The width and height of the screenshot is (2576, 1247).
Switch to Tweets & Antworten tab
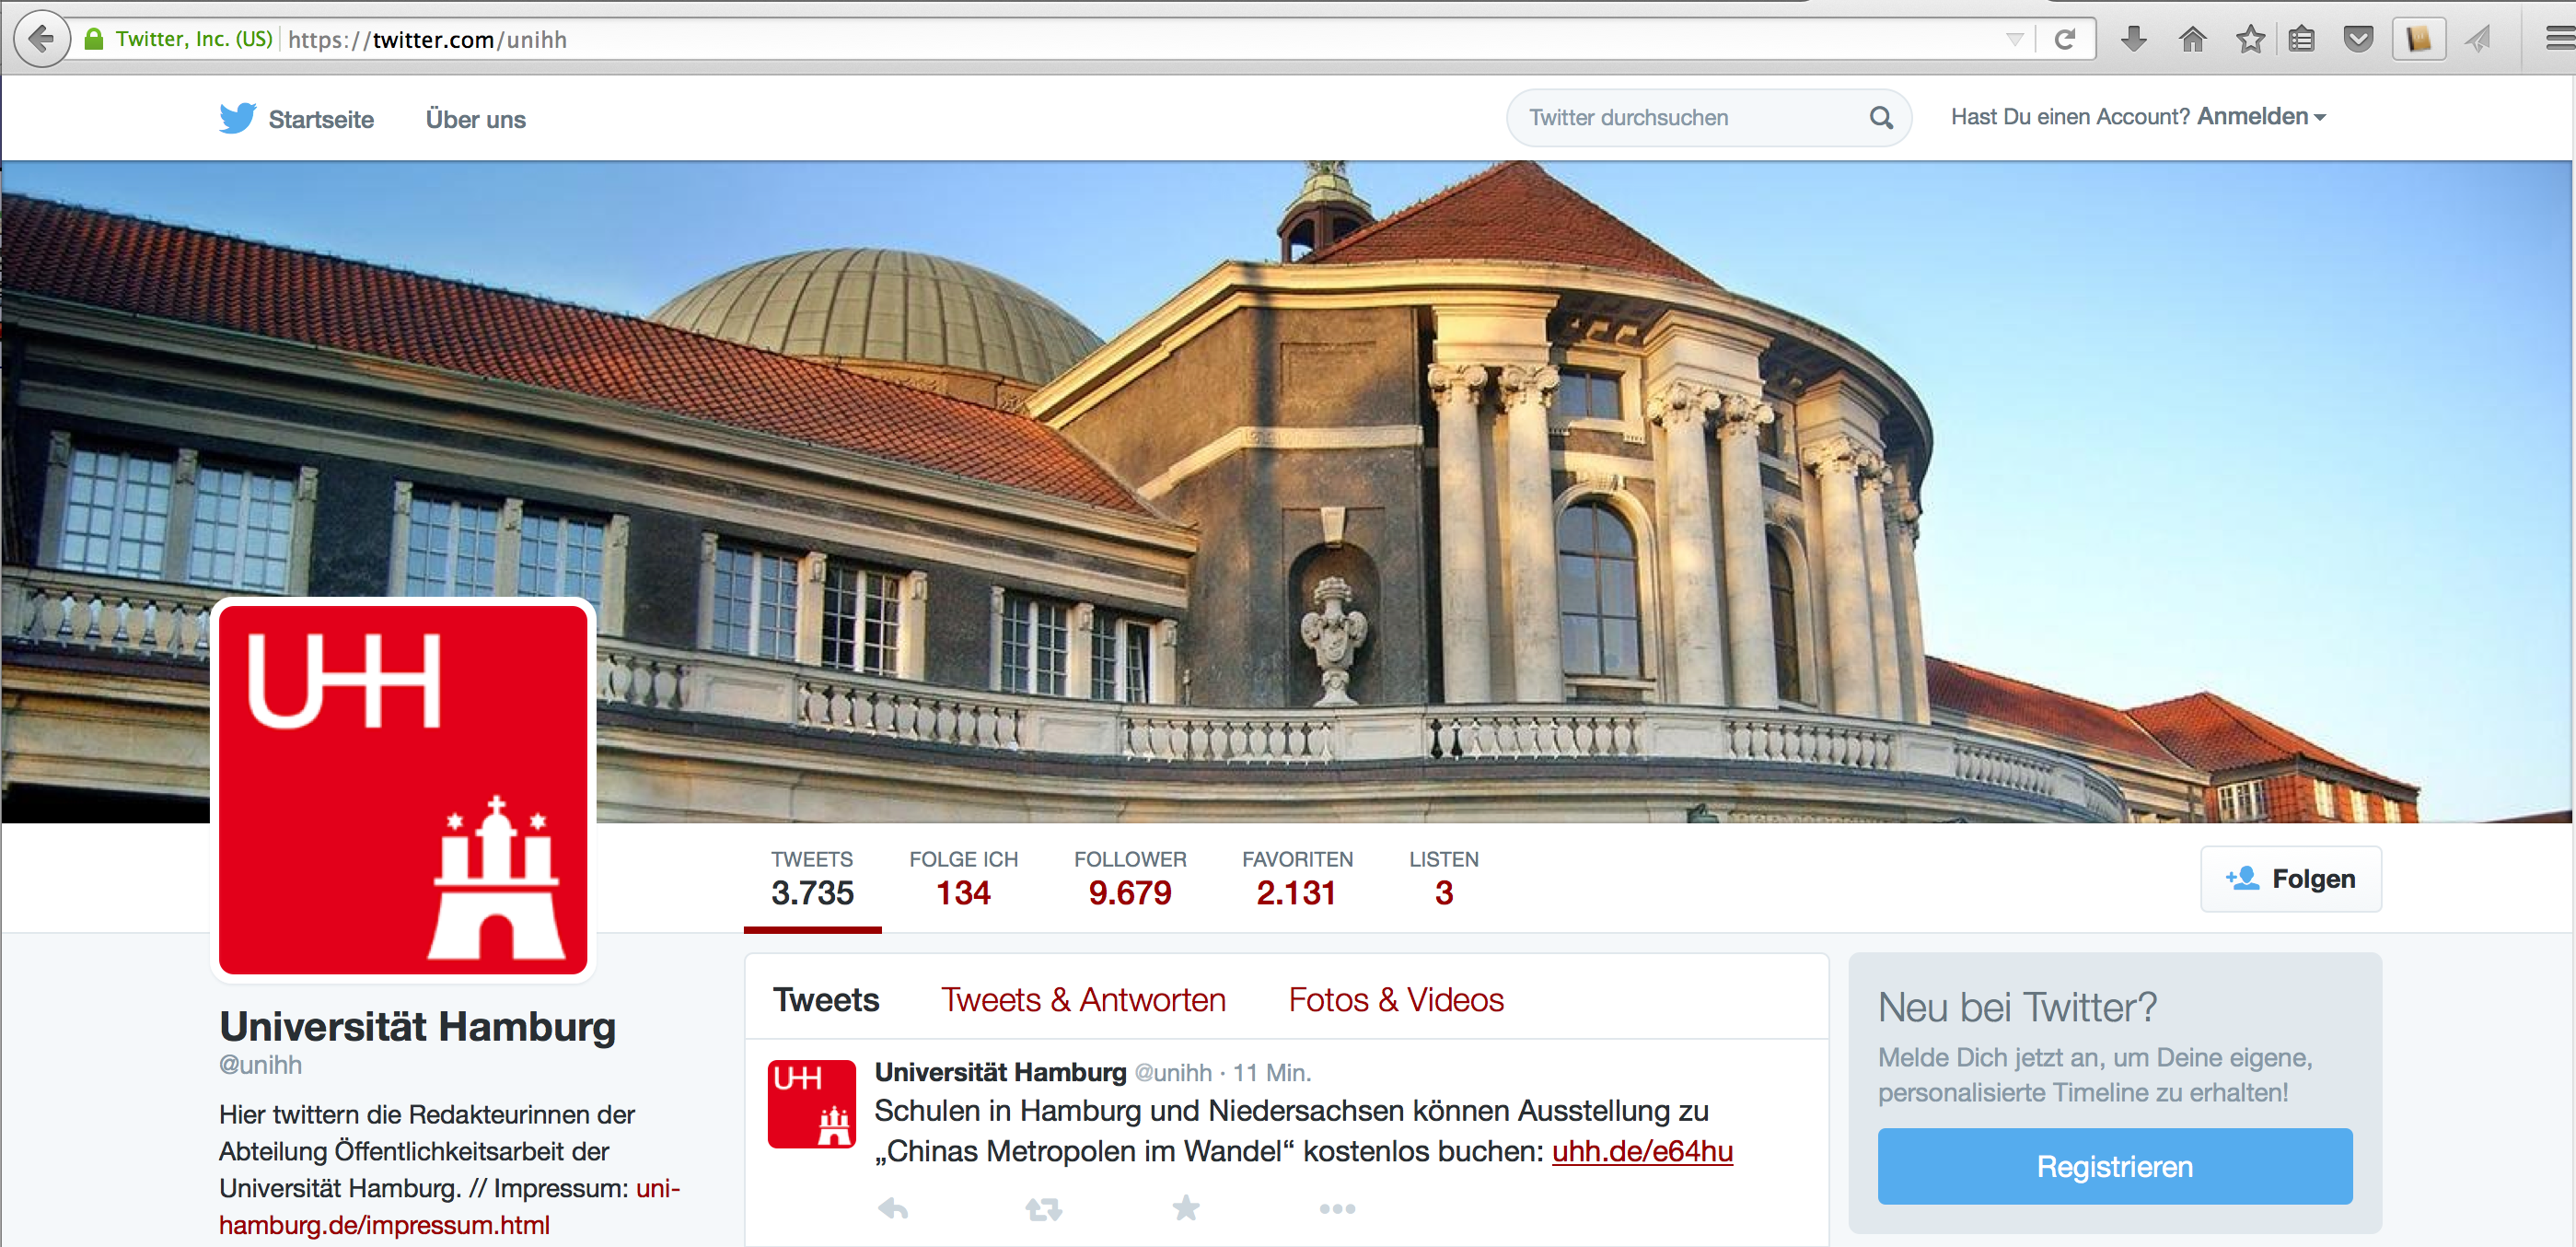pyautogui.click(x=1083, y=1000)
